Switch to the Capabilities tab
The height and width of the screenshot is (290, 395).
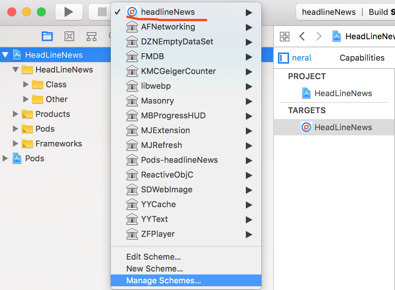[362, 58]
